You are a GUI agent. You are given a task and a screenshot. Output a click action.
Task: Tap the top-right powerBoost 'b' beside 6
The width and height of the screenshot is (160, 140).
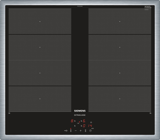click(81, 121)
